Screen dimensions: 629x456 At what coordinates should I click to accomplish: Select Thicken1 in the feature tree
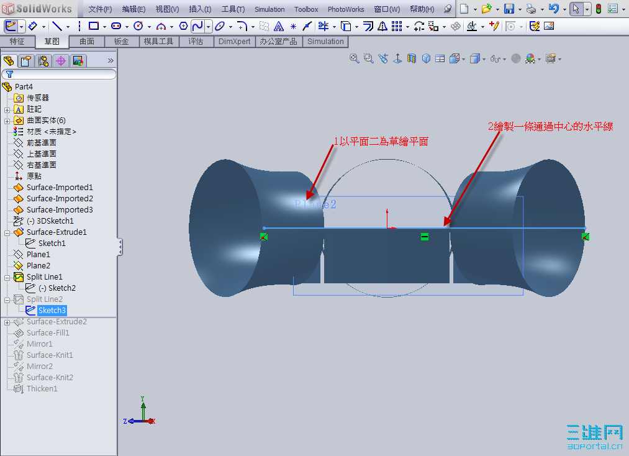coord(42,388)
